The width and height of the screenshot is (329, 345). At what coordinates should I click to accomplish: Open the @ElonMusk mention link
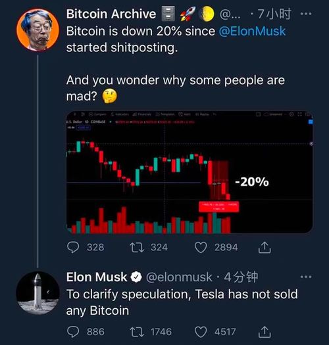pos(252,31)
